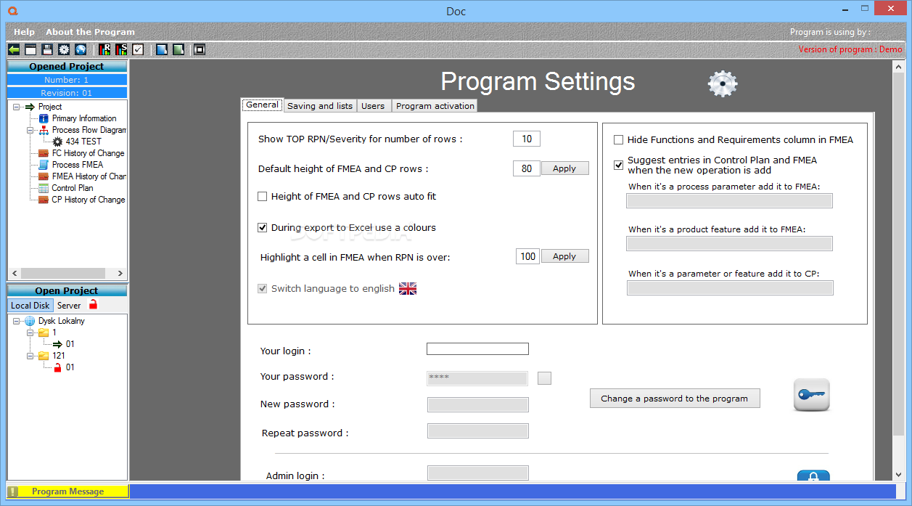
Task: Click the FC History of Change icon
Action: pyautogui.click(x=44, y=153)
